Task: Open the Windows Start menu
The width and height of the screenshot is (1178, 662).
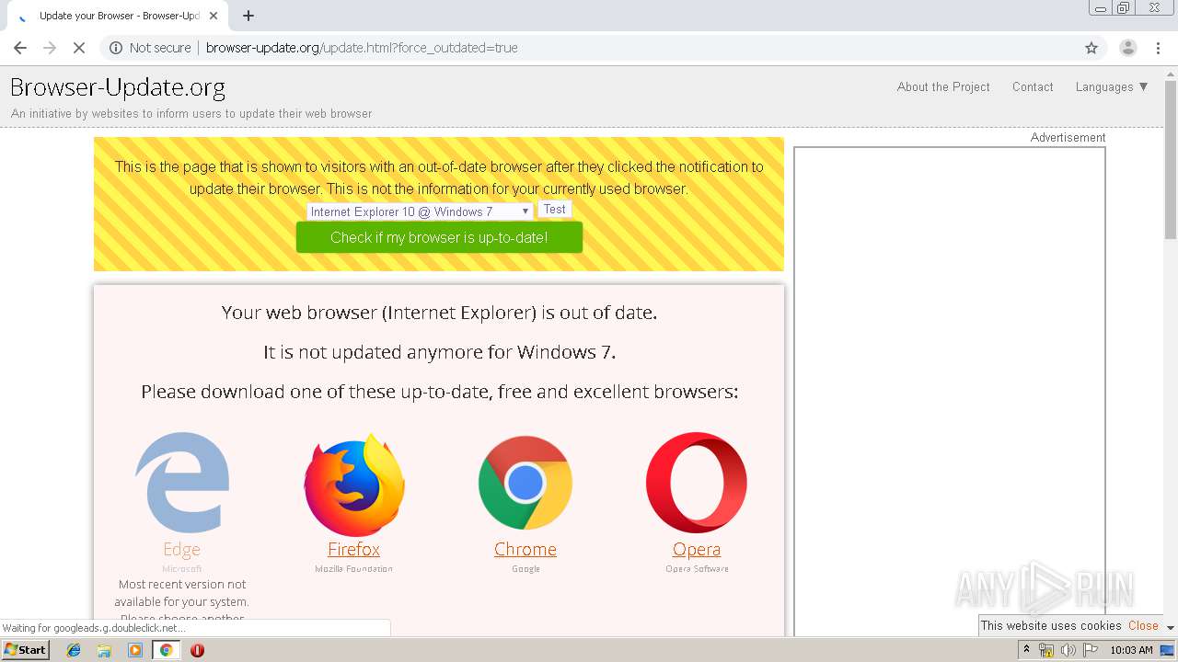Action: (x=25, y=650)
